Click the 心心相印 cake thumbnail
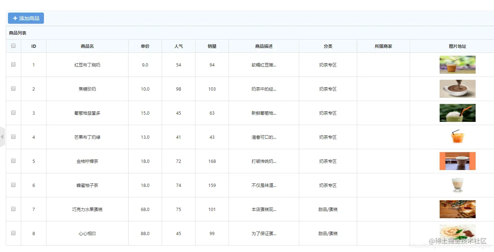Viewport: 494px width, 252px height. click(457, 233)
